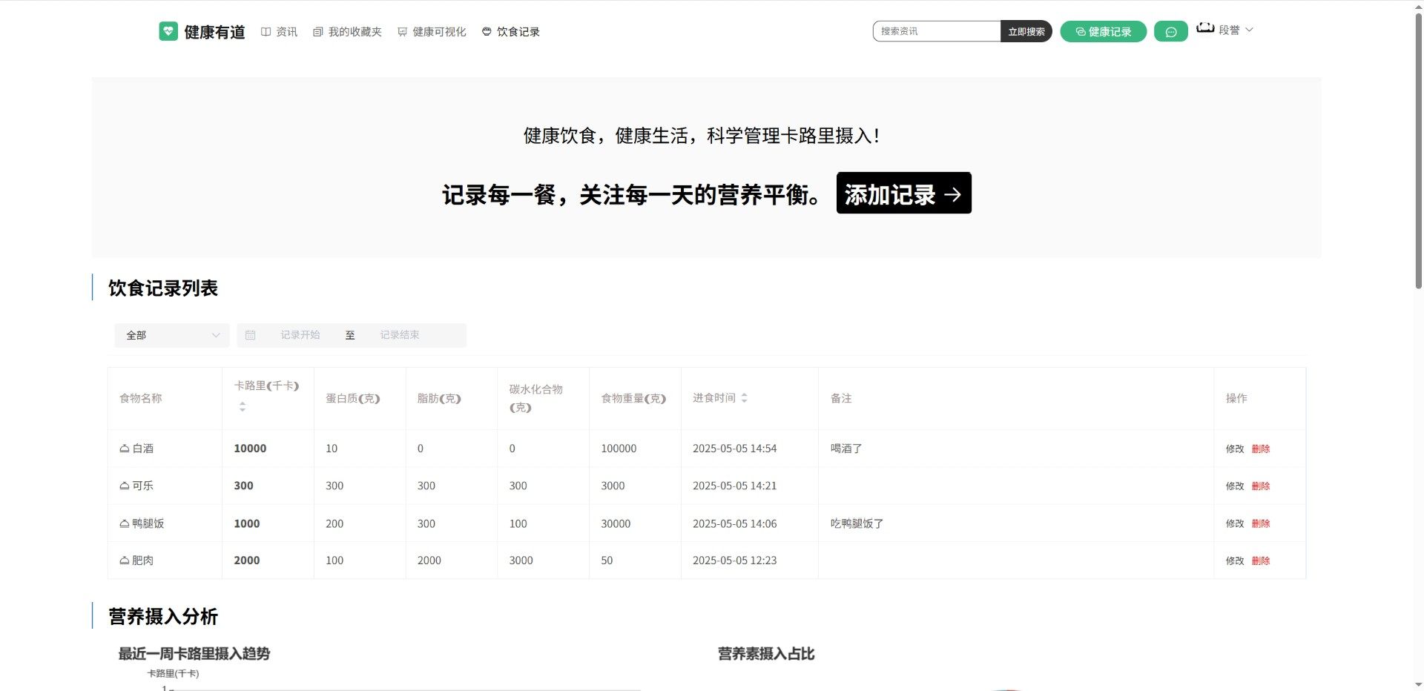Open the 健康可视化 navigation item
The height and width of the screenshot is (691, 1424).
point(432,32)
